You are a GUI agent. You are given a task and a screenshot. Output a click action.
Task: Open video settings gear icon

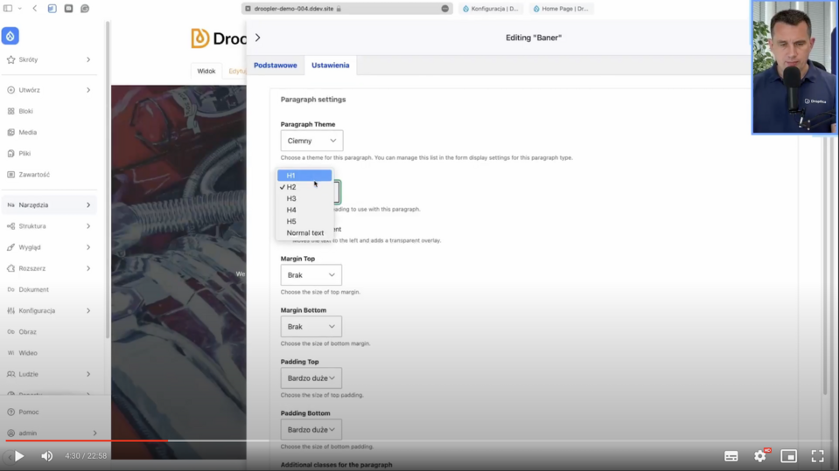[759, 456]
